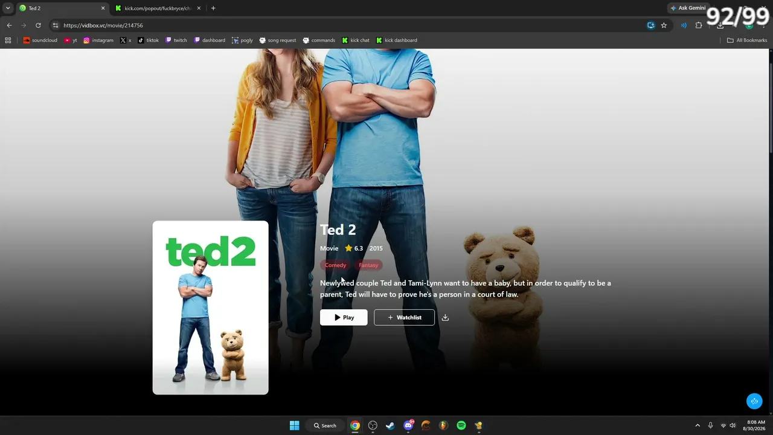Open the Windows Start menu
This screenshot has height=435, width=773.
click(x=294, y=425)
